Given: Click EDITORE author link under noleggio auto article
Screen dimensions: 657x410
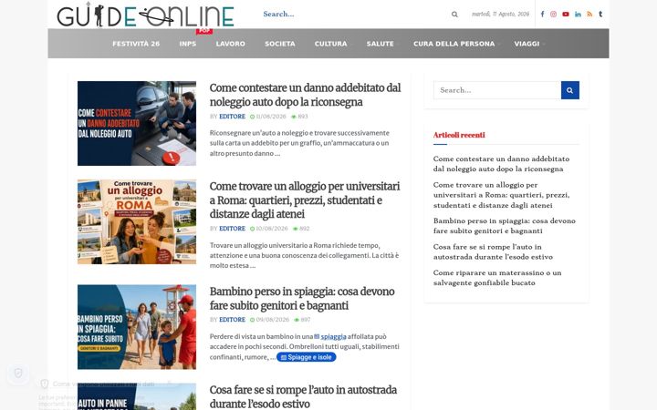Looking at the screenshot, I should point(232,117).
